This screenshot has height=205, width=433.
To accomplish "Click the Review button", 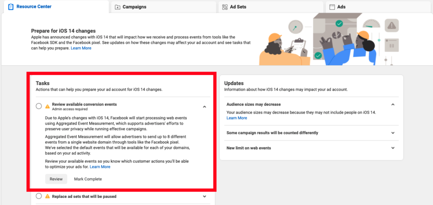I will 56,179.
